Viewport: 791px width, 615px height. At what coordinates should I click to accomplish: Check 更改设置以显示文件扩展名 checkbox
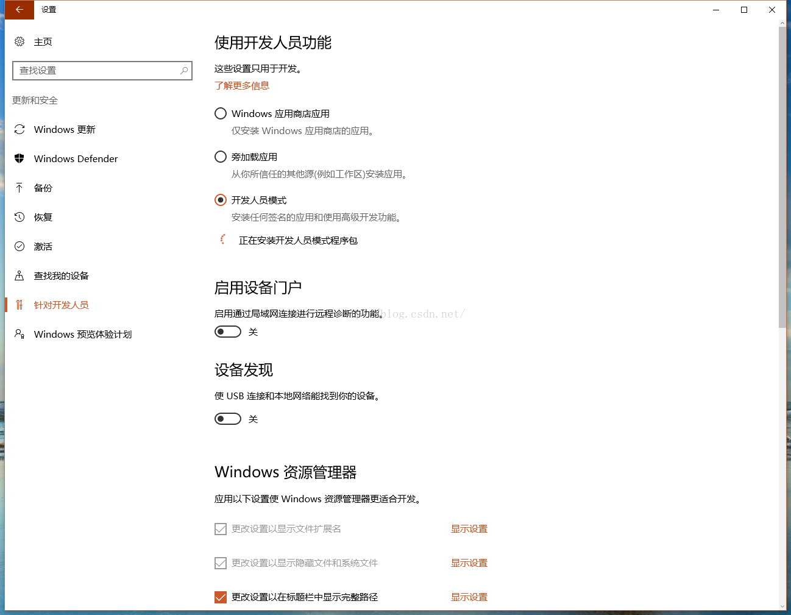tap(221, 529)
